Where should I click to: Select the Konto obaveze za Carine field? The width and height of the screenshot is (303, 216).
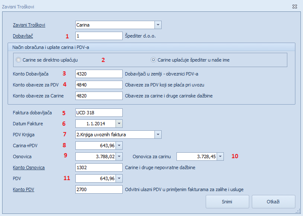pos(99,96)
